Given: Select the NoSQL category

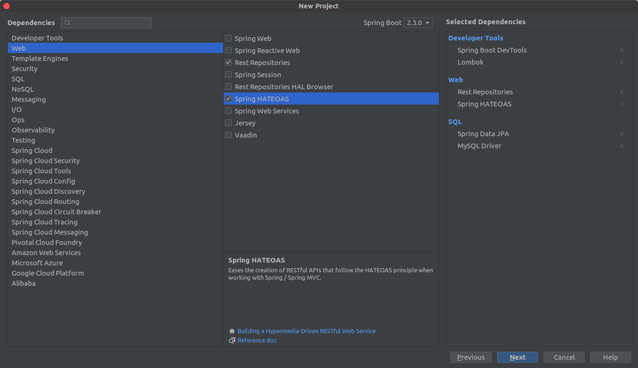Looking at the screenshot, I should (115, 89).
